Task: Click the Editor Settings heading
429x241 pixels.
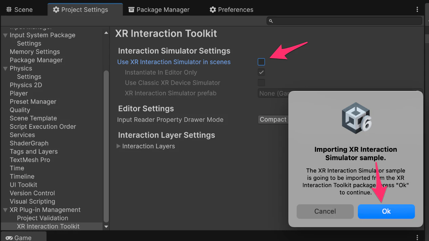Action: (x=146, y=109)
